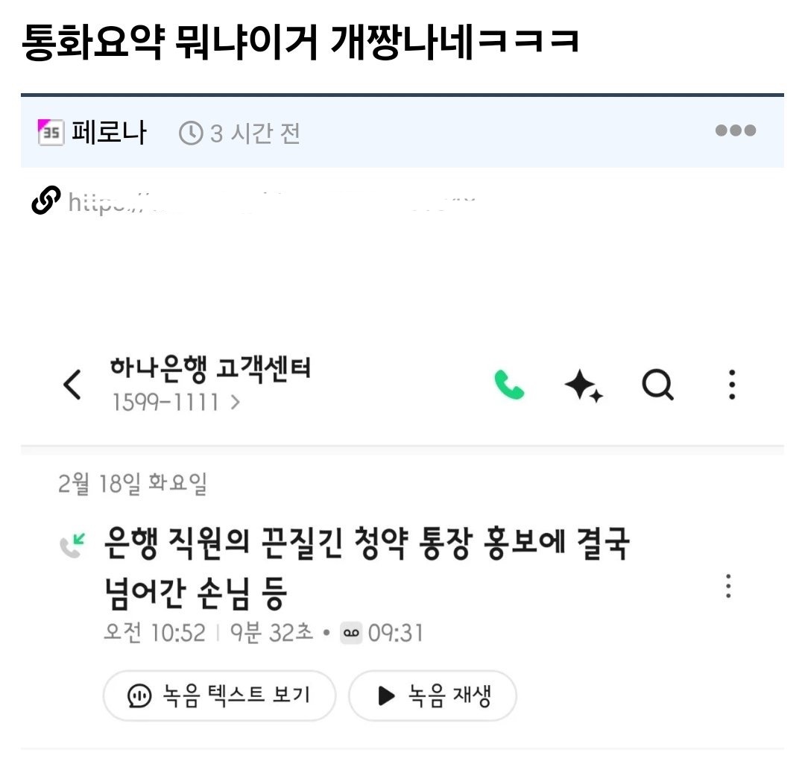Play the recording with 녹음 재생
The height and width of the screenshot is (776, 805).
pyautogui.click(x=433, y=696)
